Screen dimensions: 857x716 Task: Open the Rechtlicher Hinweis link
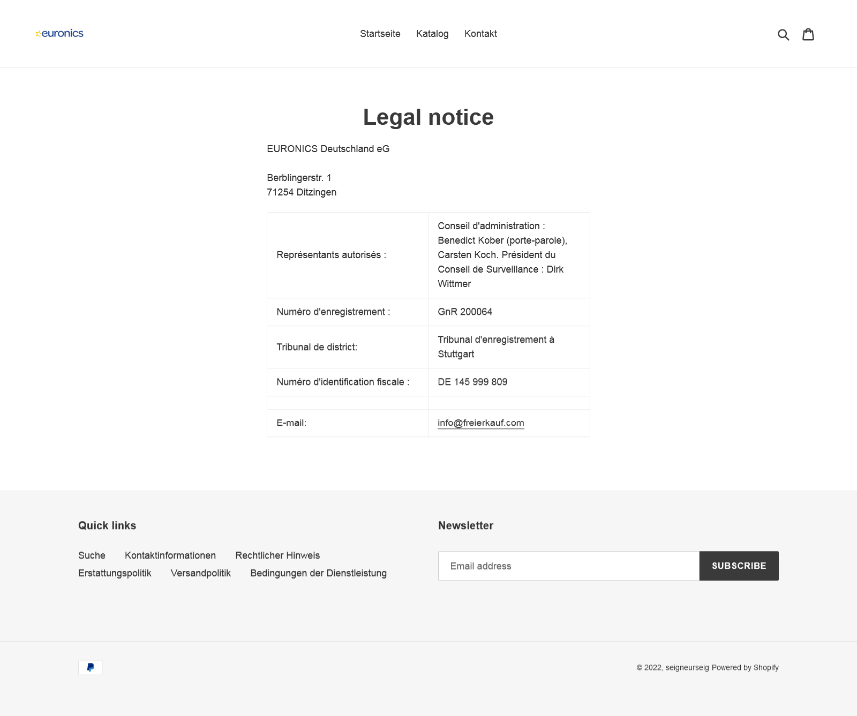277,555
